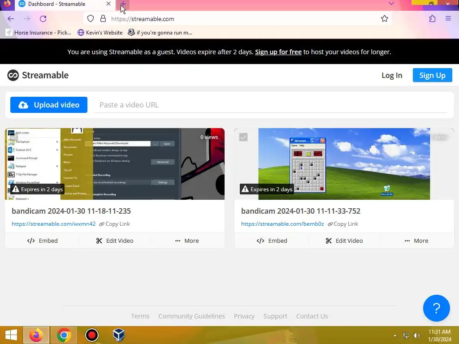Click the Firefox back arrow
The height and width of the screenshot is (344, 459).
tap(11, 19)
